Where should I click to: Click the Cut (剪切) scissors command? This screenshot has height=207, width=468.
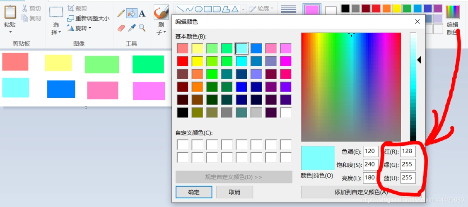pyautogui.click(x=31, y=9)
